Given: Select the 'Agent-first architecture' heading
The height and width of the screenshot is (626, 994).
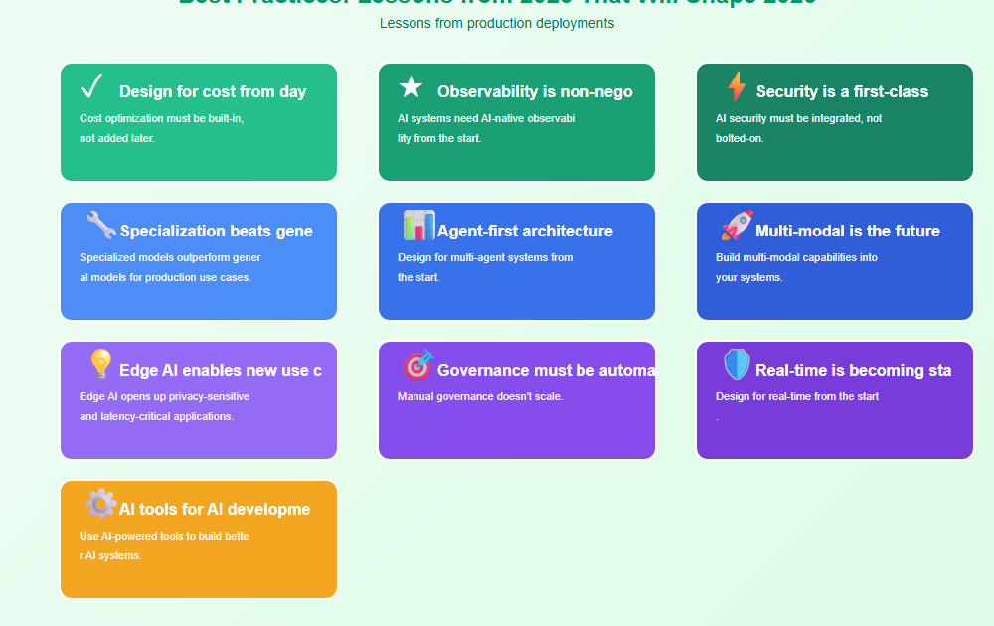Looking at the screenshot, I should pos(525,232).
